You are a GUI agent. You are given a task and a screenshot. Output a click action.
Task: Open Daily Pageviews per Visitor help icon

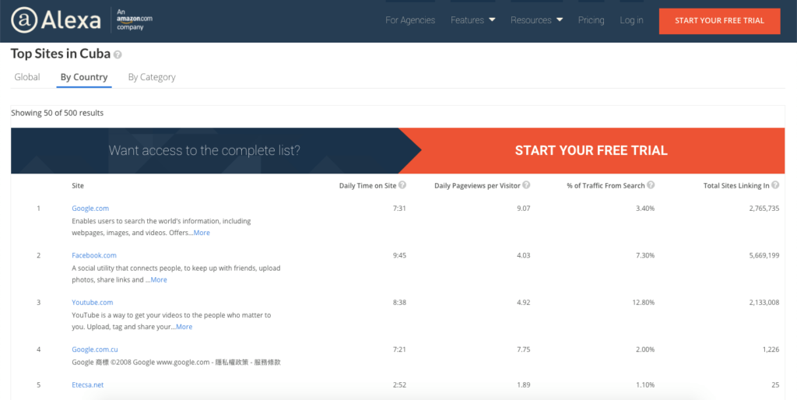click(526, 185)
